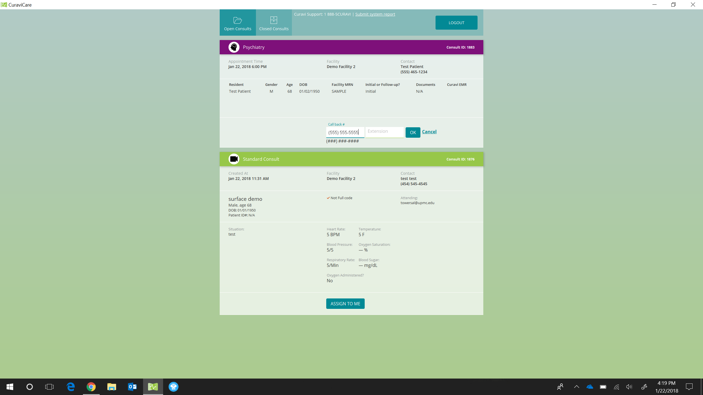This screenshot has height=395, width=703.
Task: Cancel the callback number entry
Action: coord(429,132)
